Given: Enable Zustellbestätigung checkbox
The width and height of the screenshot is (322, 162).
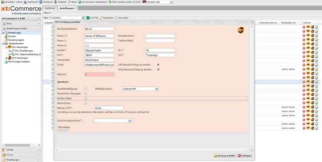Looking at the screenshot, I should pos(86,89).
